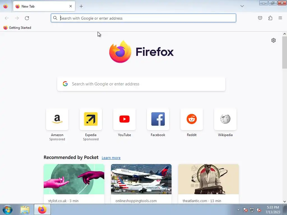Viewport: 287px width, 215px height.
Task: Click the Google G icon in search box
Action: [x=65, y=84]
